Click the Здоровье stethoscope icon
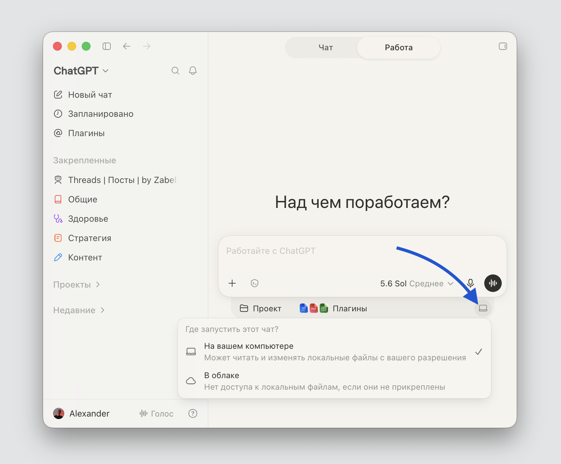Screen dimensions: 561x464 pos(58,219)
